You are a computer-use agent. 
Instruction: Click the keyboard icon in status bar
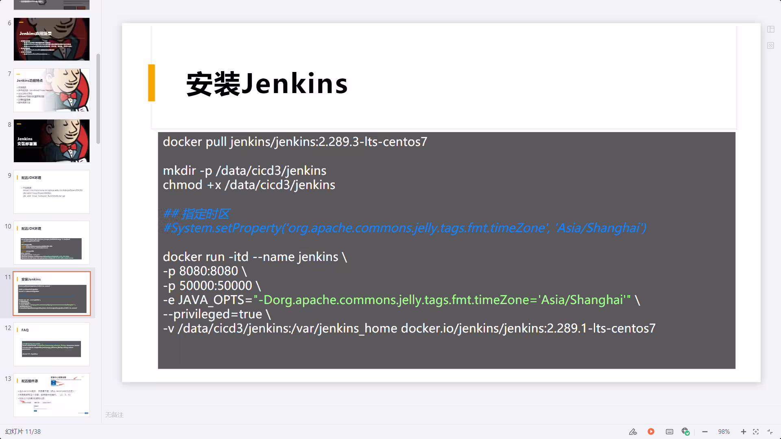669,432
